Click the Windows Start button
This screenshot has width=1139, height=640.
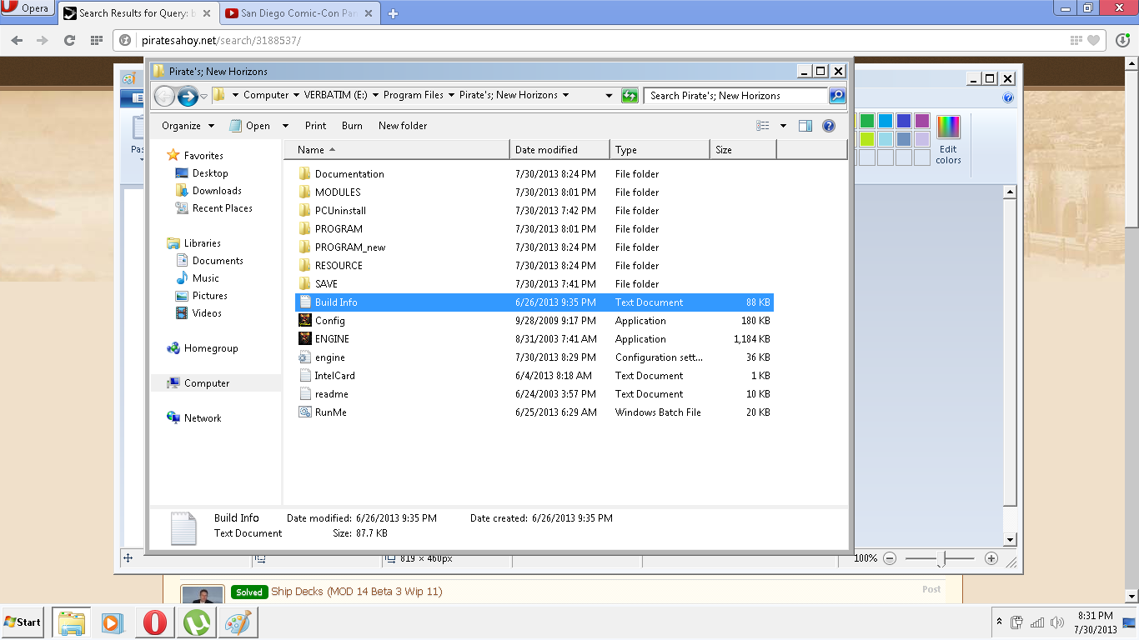(x=23, y=622)
